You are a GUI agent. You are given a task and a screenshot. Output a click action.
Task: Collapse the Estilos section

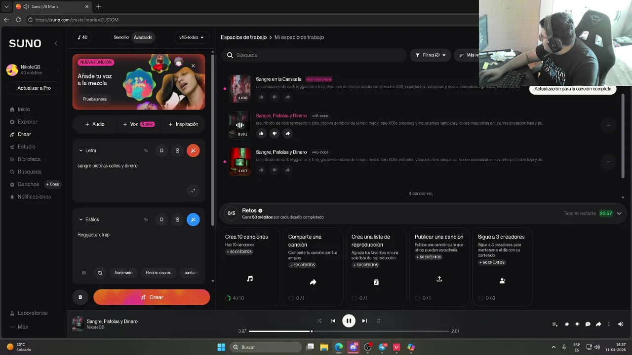(x=81, y=219)
